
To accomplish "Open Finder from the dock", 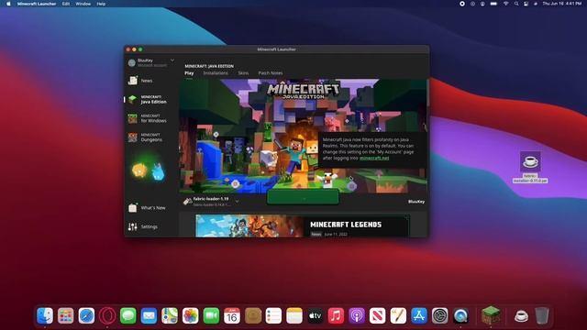I will click(x=45, y=315).
